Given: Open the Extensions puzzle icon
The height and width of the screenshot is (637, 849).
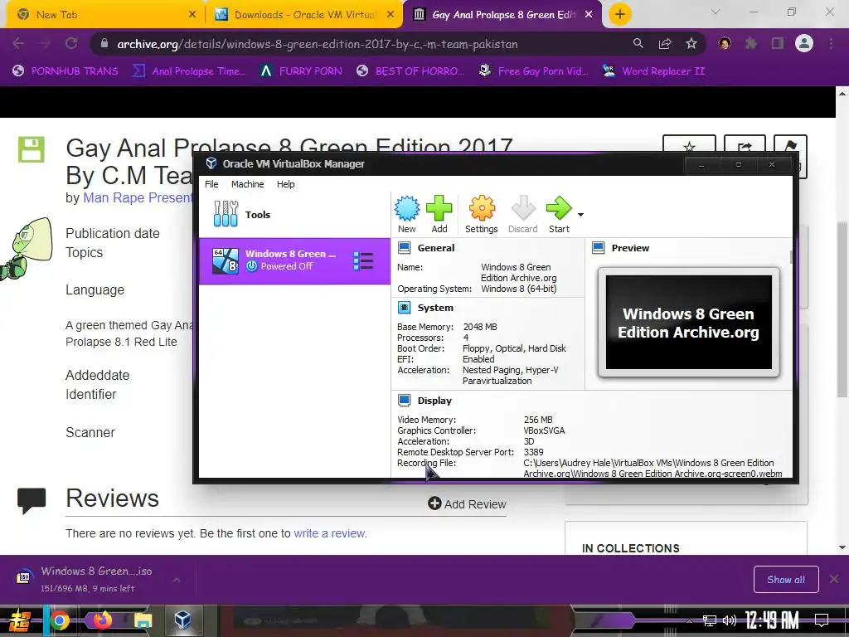Looking at the screenshot, I should click(751, 43).
